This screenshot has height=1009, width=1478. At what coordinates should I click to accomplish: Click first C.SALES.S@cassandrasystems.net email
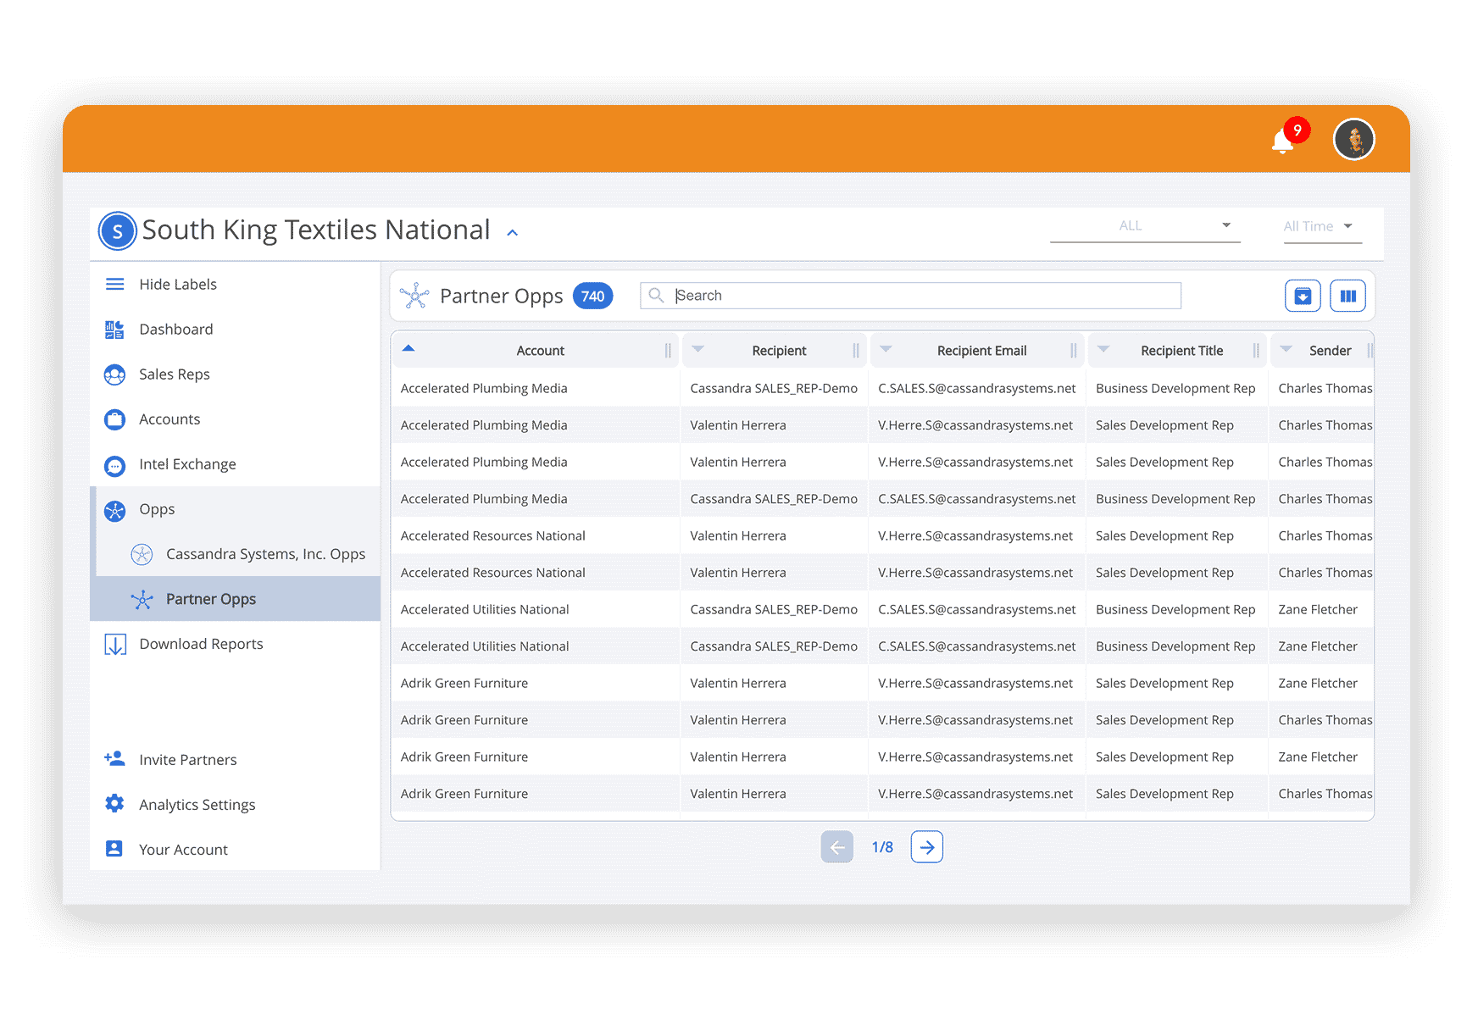[976, 388]
